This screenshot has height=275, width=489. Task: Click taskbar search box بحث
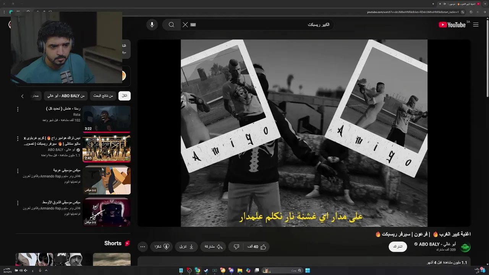(x=282, y=270)
